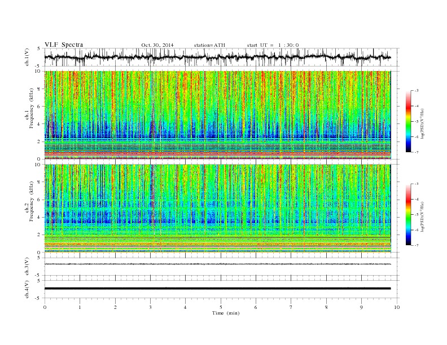Click the '10' tick on time axis
This screenshot has height=345, width=447.
coord(397,307)
